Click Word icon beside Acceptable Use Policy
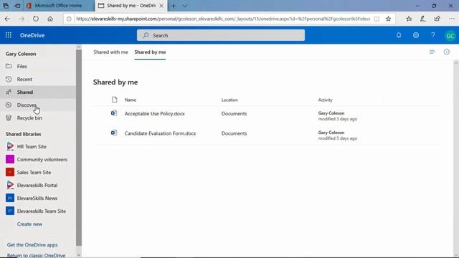 [114, 113]
